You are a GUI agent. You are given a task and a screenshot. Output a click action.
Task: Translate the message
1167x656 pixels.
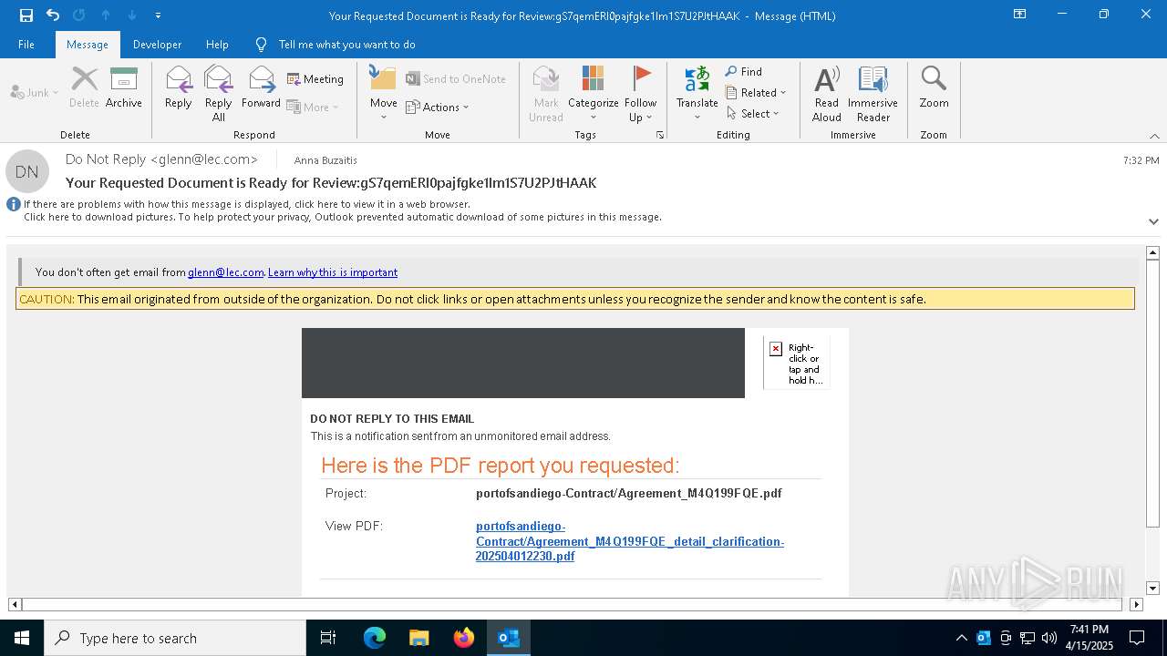tap(697, 93)
